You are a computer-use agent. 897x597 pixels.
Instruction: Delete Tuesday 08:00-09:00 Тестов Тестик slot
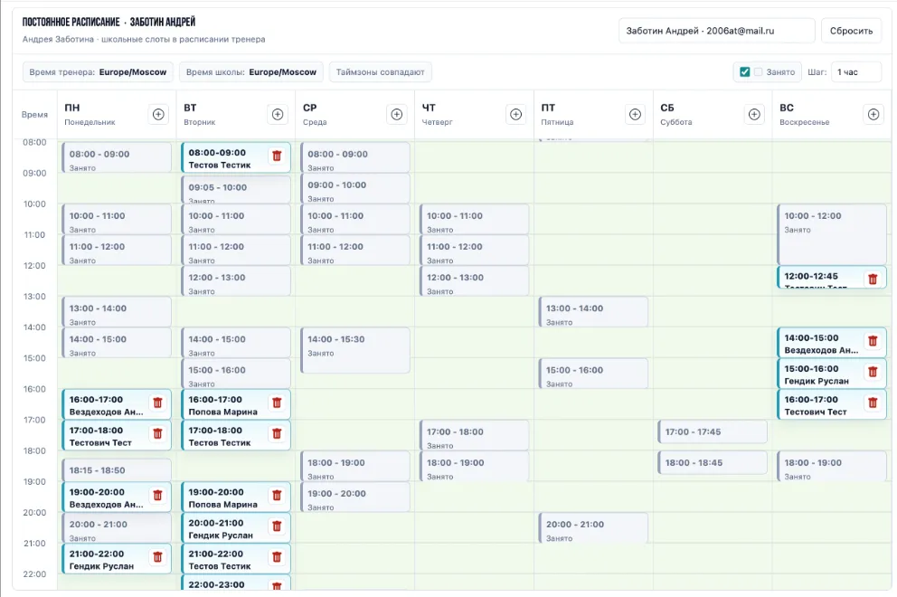[277, 156]
